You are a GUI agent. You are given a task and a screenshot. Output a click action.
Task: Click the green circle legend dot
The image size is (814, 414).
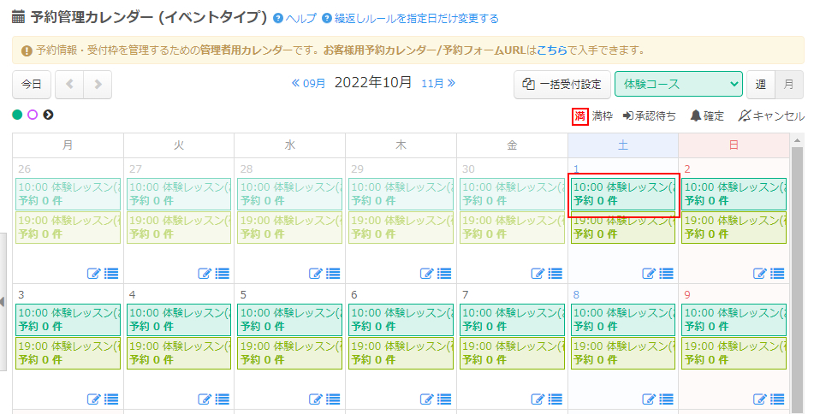coord(17,115)
